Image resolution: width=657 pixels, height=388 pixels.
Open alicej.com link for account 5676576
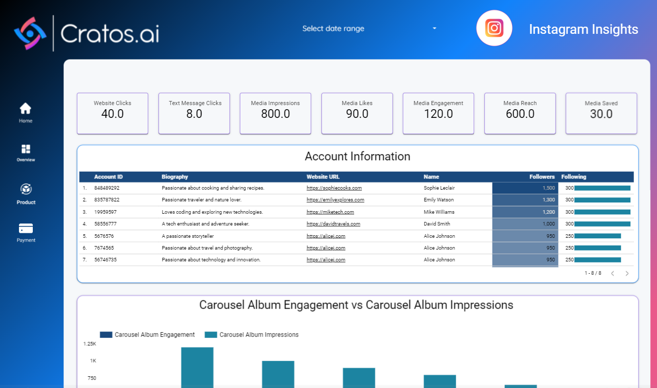tap(326, 236)
